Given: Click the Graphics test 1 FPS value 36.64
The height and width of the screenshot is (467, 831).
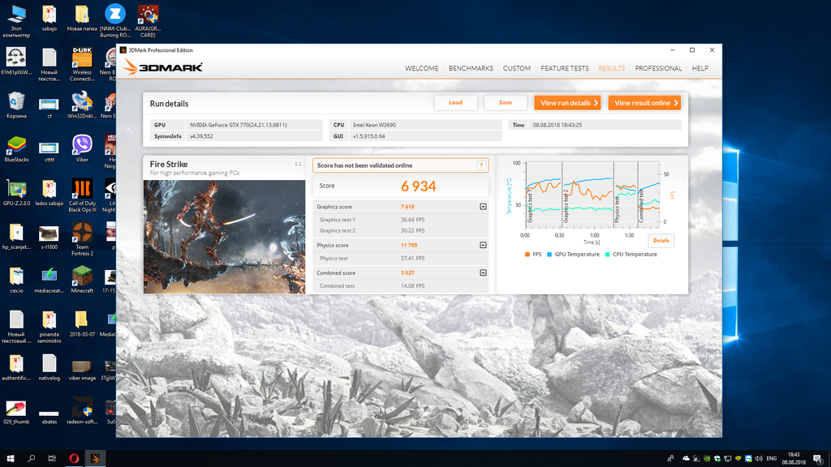Looking at the screenshot, I should click(412, 220).
